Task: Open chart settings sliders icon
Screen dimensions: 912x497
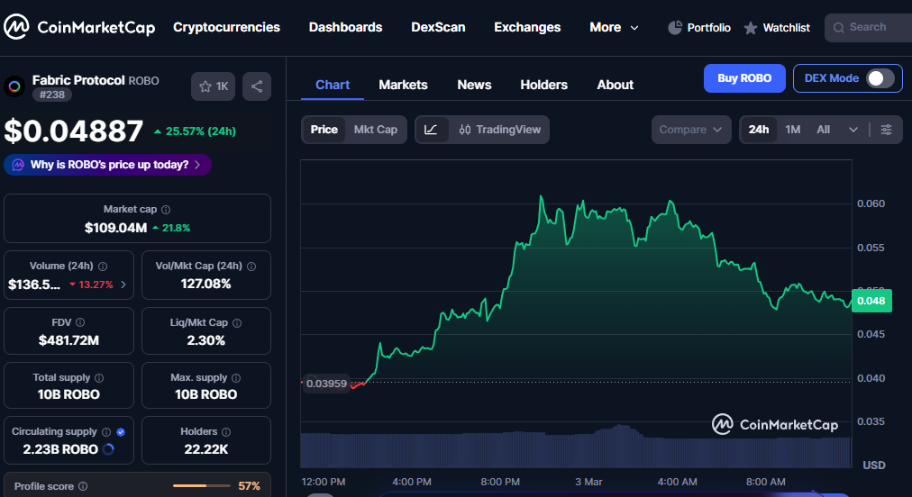Action: [x=886, y=130]
